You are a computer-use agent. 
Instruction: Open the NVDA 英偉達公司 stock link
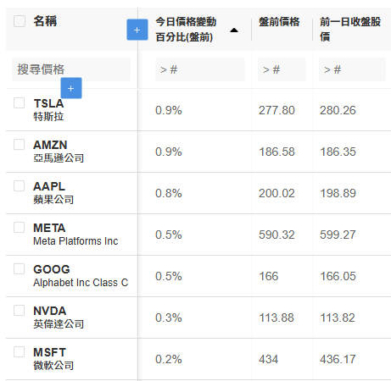tap(59, 317)
